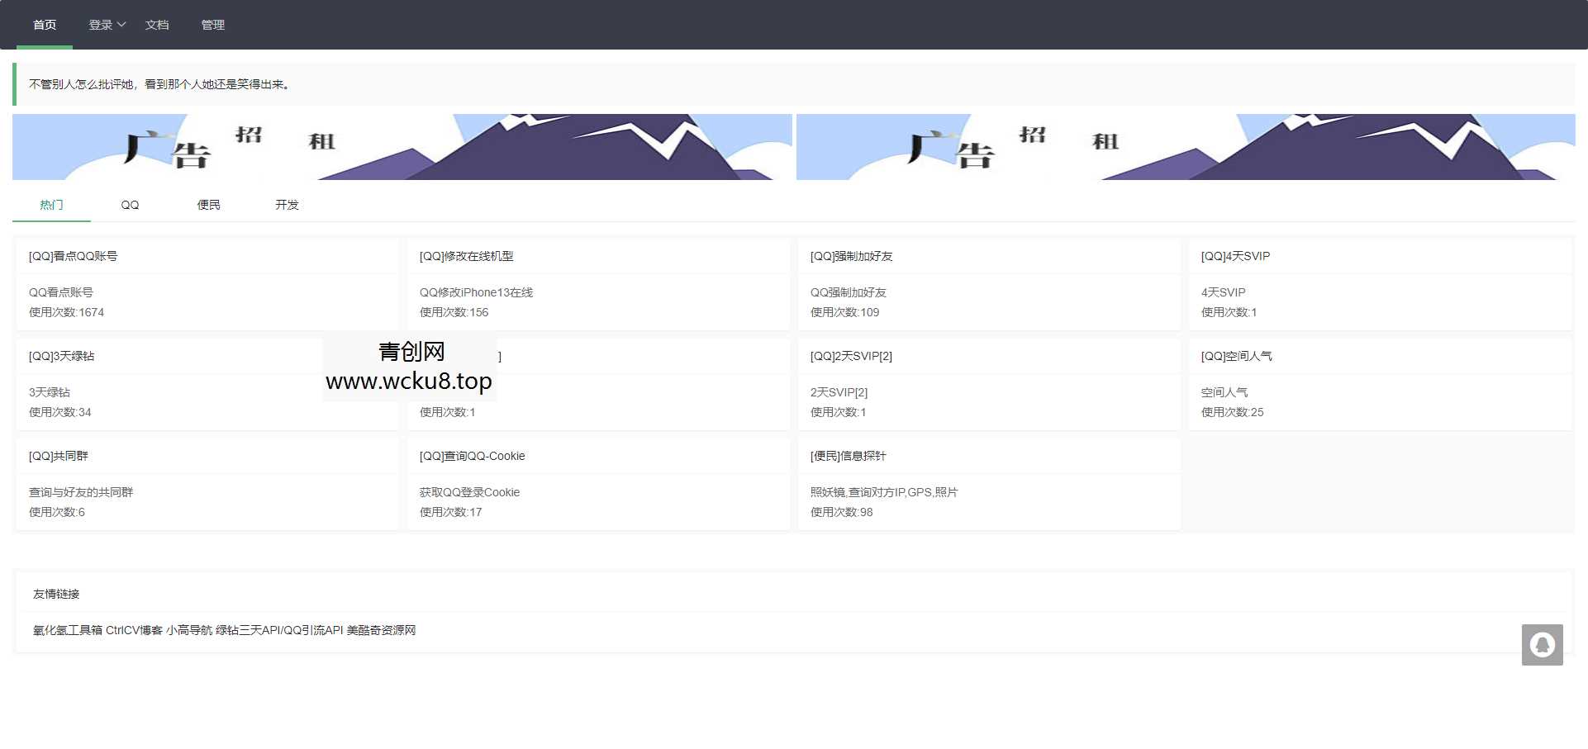1588x749 pixels.
Task: Click the right 广告招租 banner
Action: (1185, 147)
